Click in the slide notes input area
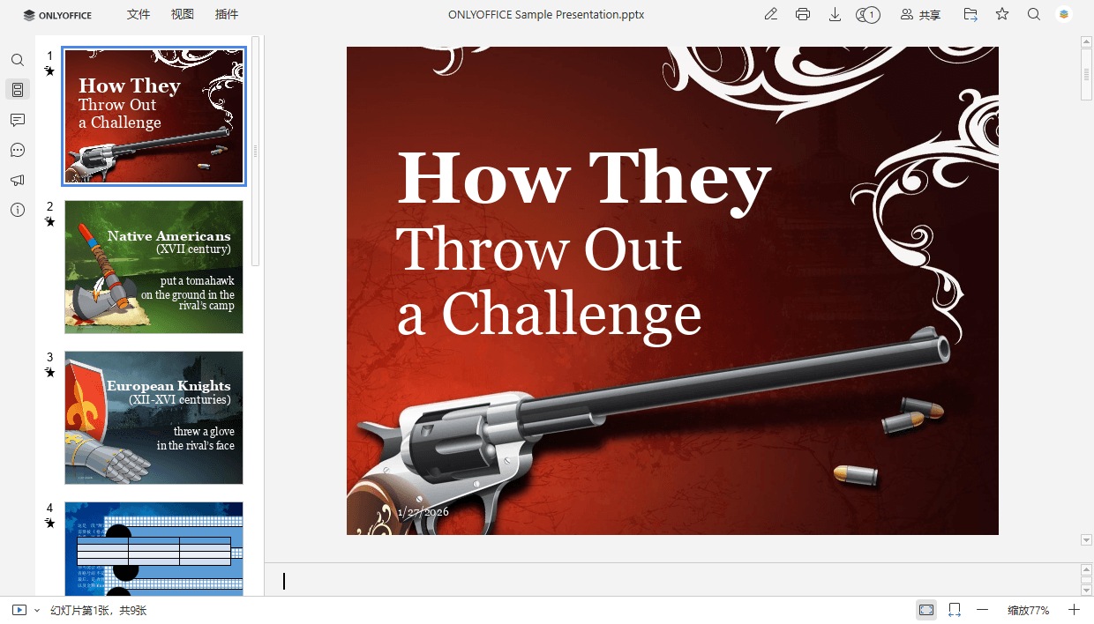 pos(671,580)
